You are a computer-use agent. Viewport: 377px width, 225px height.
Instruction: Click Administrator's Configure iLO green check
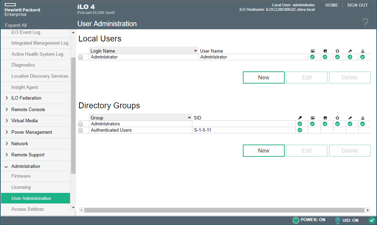(x=350, y=57)
